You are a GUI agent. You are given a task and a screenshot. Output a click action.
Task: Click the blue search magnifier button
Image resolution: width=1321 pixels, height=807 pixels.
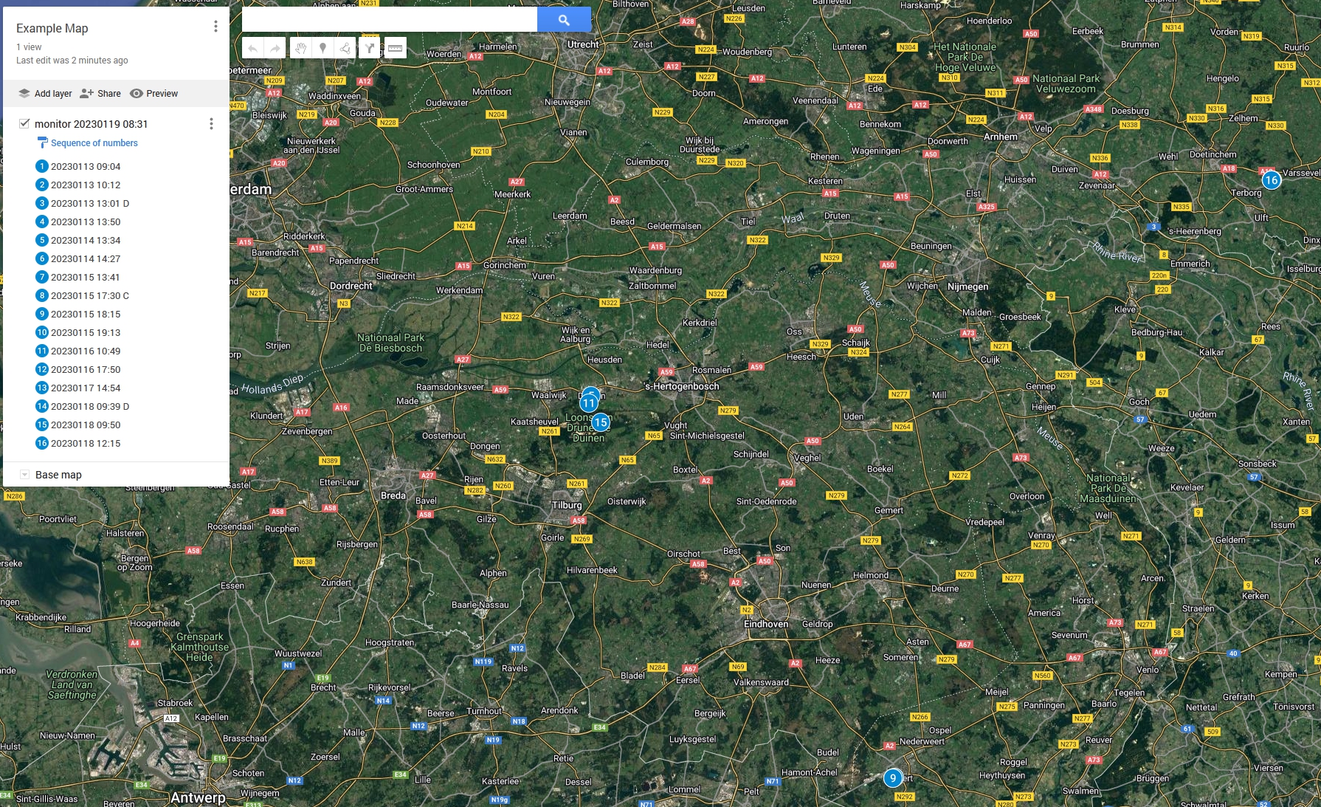pyautogui.click(x=564, y=20)
